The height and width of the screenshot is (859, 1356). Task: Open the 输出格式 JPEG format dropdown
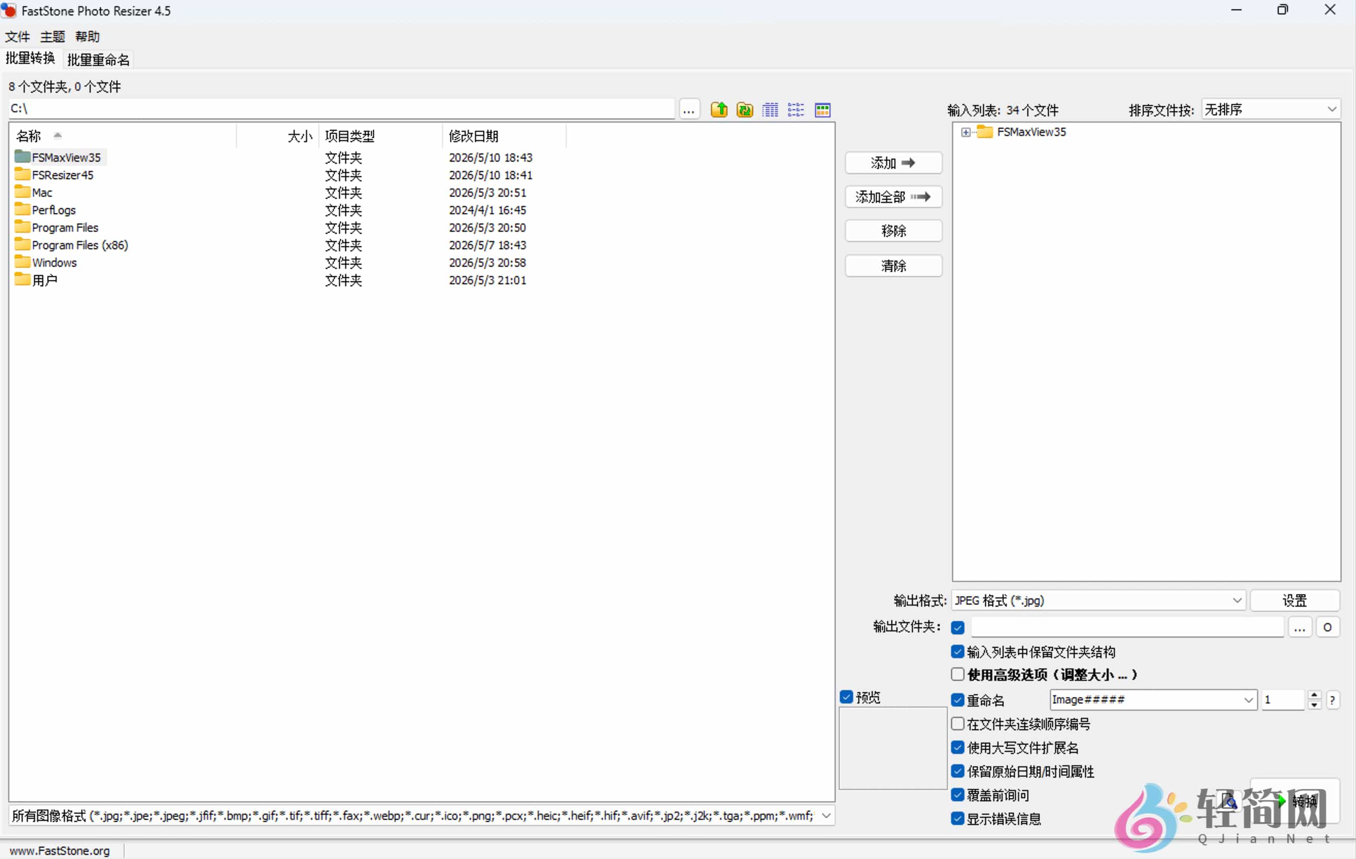point(1098,600)
